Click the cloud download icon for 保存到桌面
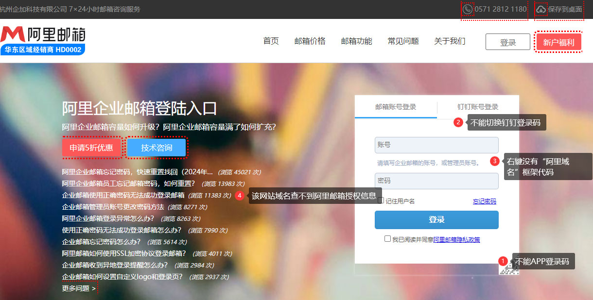The height and width of the screenshot is (300, 593). [541, 9]
